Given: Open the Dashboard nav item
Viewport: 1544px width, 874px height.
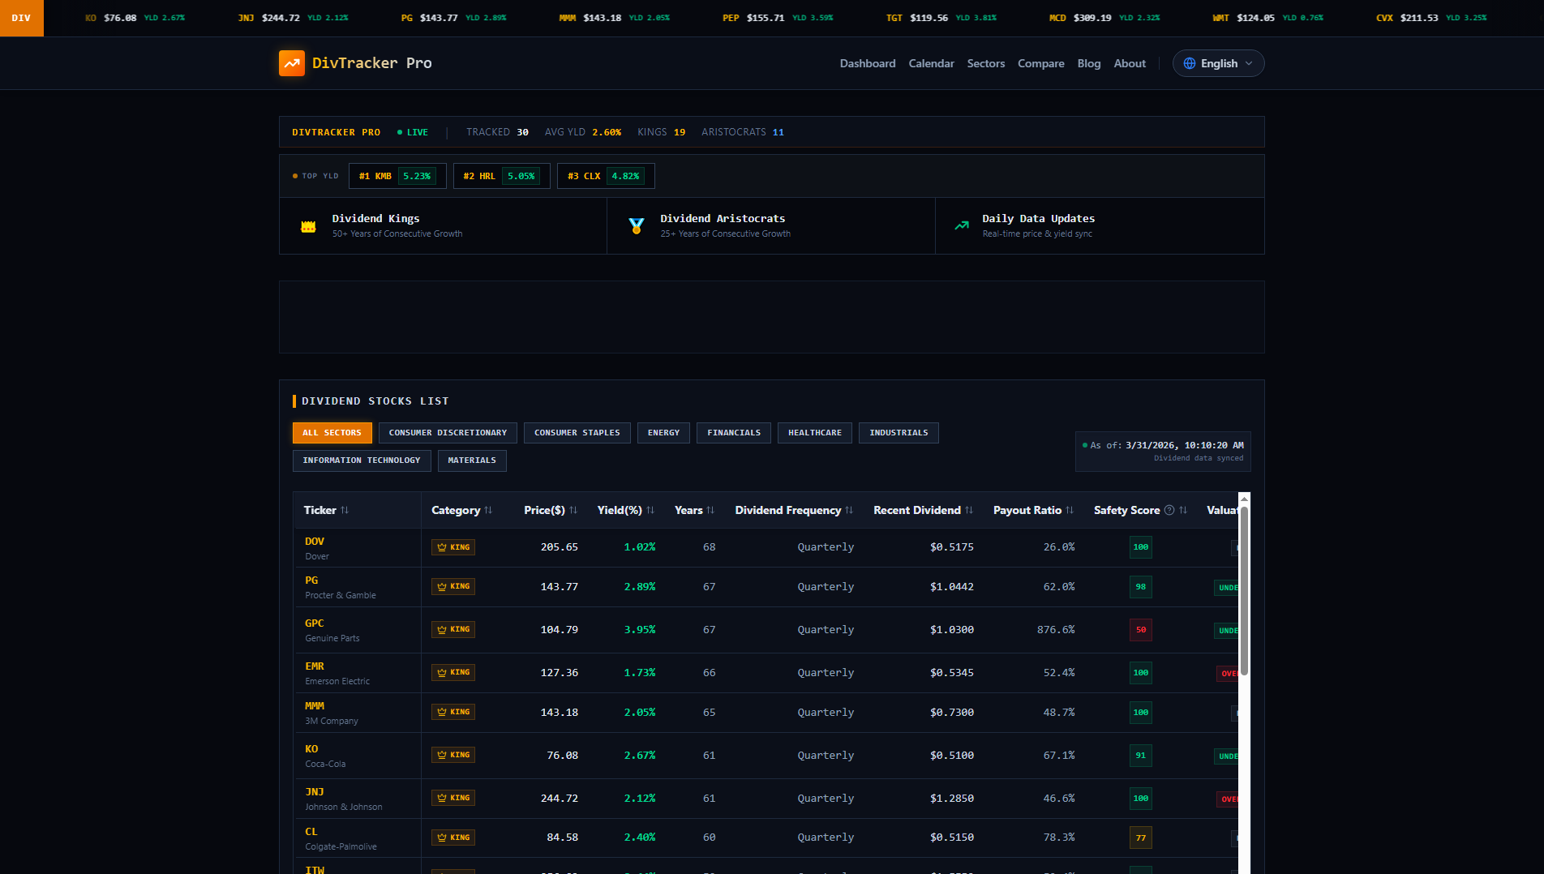Looking at the screenshot, I should pyautogui.click(x=868, y=63).
